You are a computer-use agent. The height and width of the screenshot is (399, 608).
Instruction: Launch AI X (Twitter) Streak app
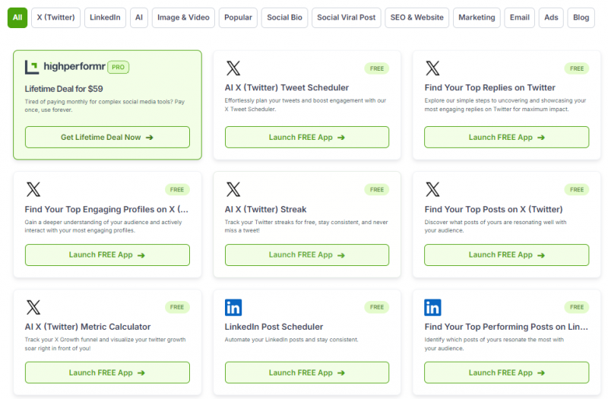pyautogui.click(x=307, y=255)
